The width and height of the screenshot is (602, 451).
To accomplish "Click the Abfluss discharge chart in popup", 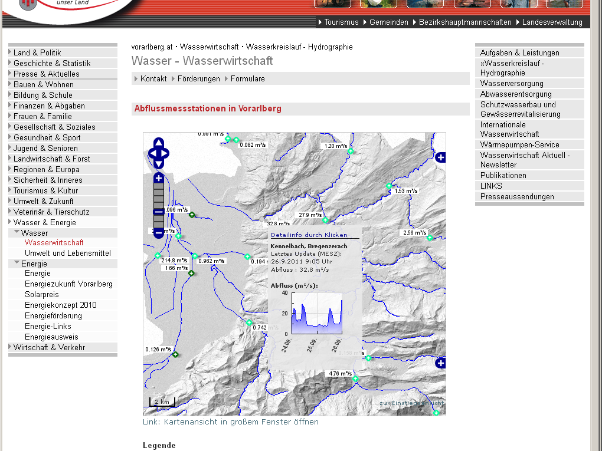I will point(316,312).
